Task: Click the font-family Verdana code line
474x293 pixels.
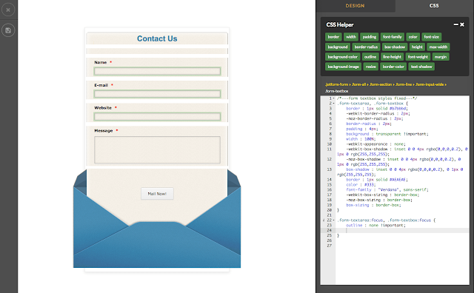Action: [x=387, y=189]
